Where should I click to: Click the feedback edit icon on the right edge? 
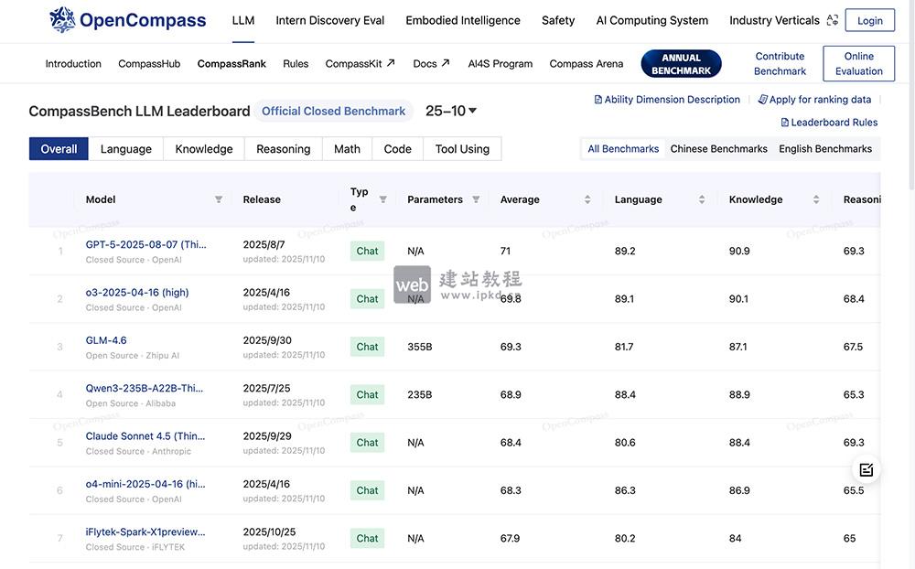pyautogui.click(x=866, y=468)
